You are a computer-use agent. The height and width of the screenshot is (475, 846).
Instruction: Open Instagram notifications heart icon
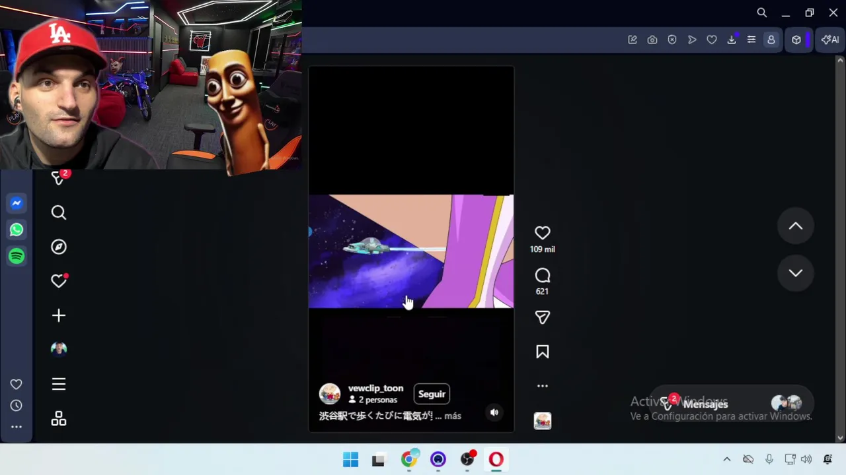tap(59, 281)
